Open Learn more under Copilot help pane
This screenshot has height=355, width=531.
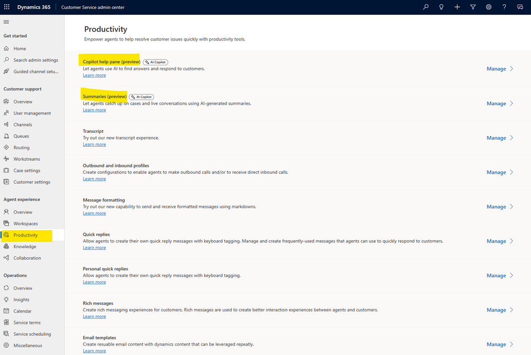(x=95, y=75)
